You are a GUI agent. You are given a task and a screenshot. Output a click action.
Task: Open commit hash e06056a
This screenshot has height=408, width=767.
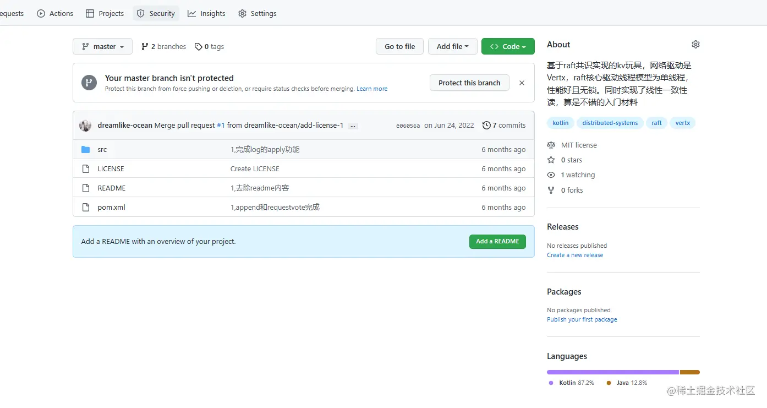[x=408, y=126]
